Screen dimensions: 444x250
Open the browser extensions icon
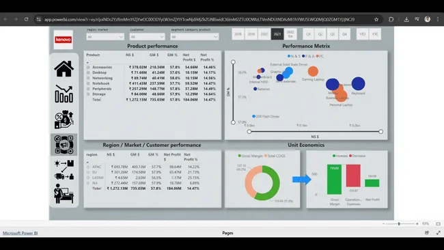coord(391,19)
